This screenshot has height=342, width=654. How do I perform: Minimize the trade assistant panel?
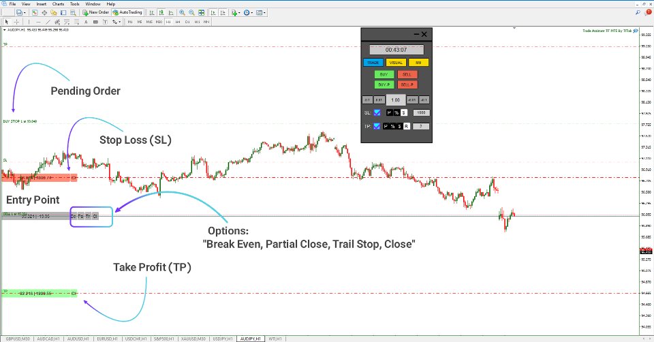pyautogui.click(x=416, y=35)
